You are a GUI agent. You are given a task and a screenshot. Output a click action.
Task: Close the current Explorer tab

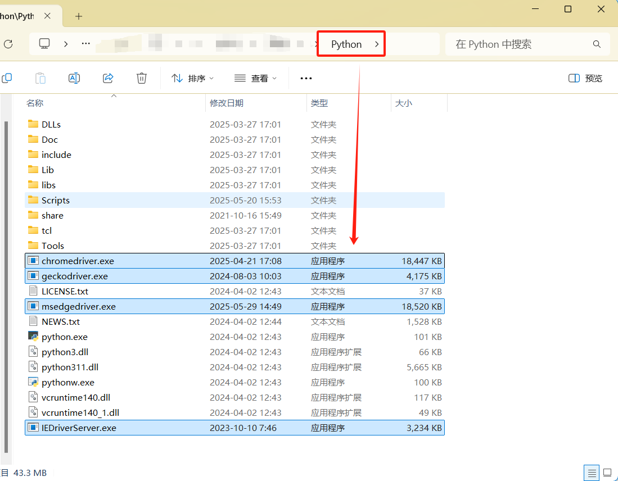(47, 16)
